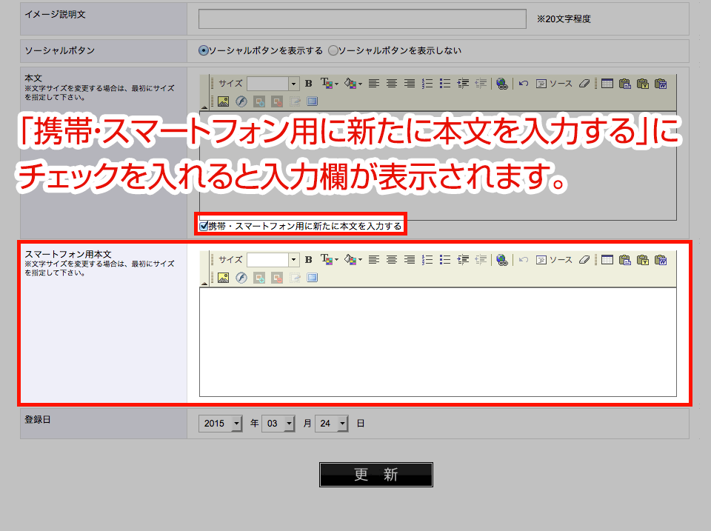This screenshot has height=531, width=711.
Task: Toggle Bold in スマートフォン用本文 editor
Action: [308, 260]
